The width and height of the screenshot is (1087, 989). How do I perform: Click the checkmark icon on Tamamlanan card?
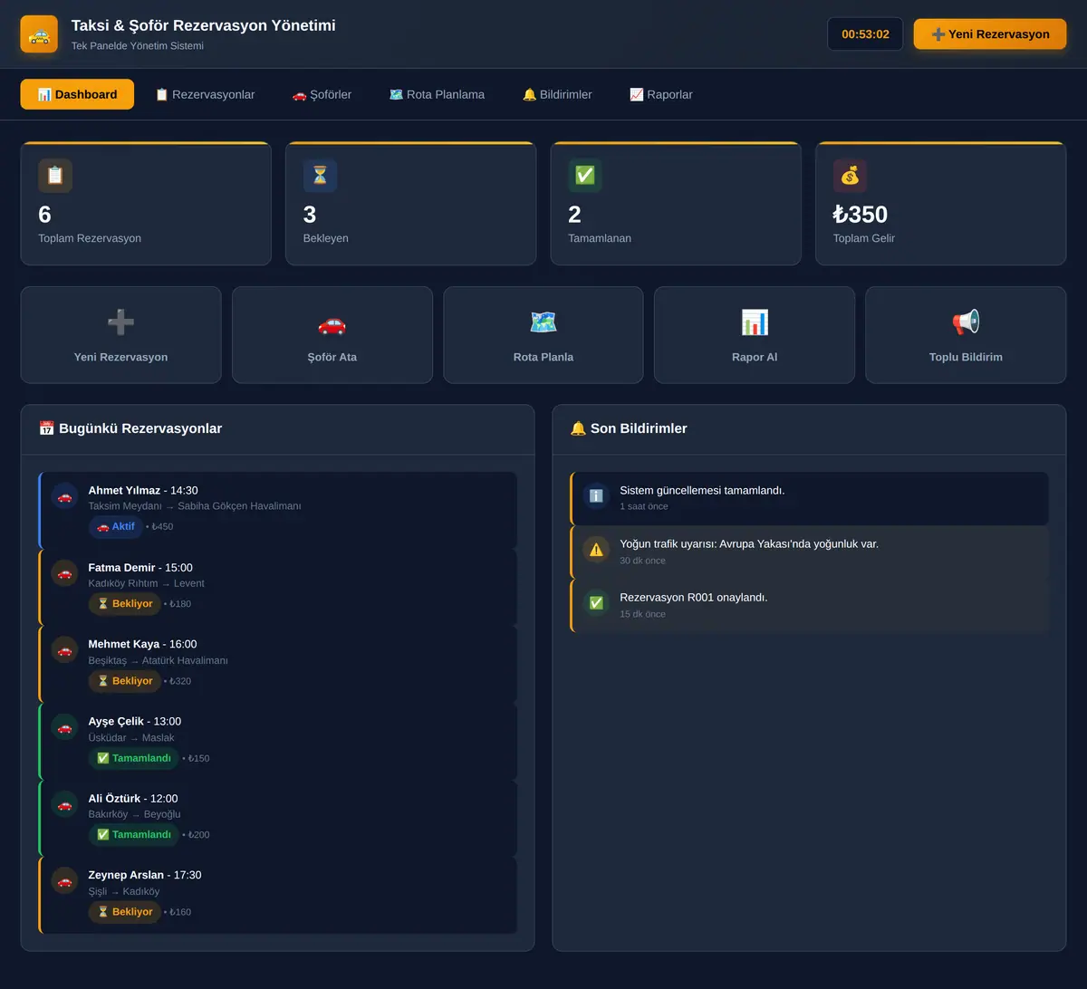[585, 176]
